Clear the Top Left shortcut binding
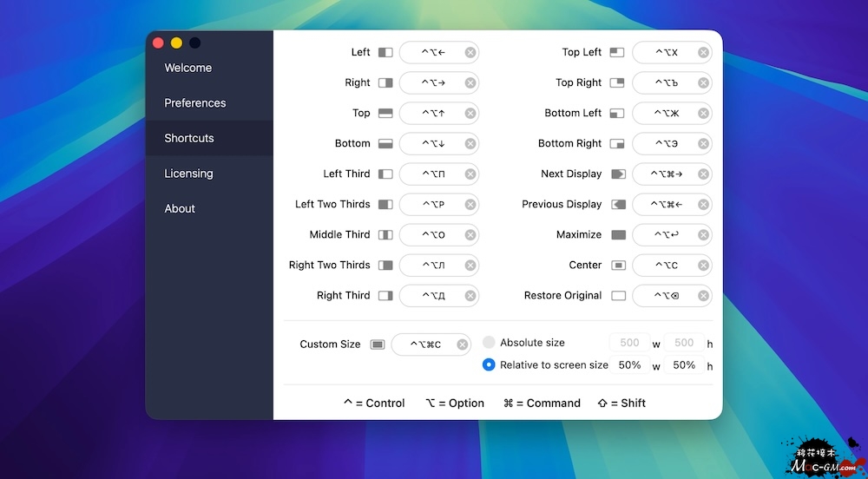Screen dimensions: 868x479 703,53
